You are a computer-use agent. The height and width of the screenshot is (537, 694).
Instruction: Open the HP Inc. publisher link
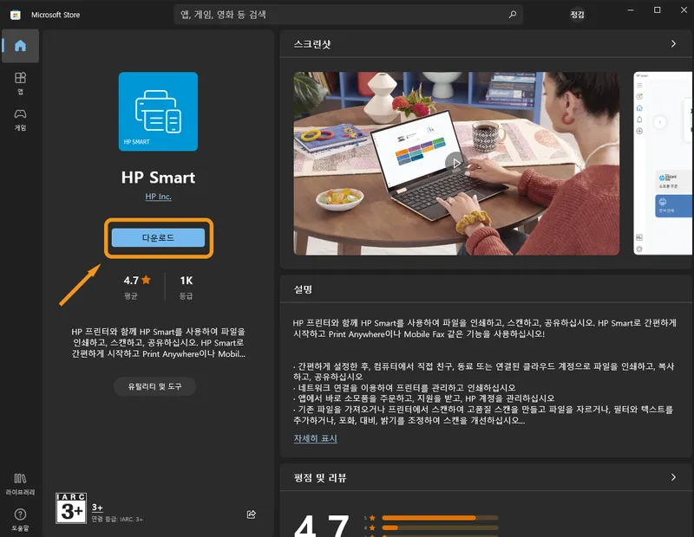(158, 197)
